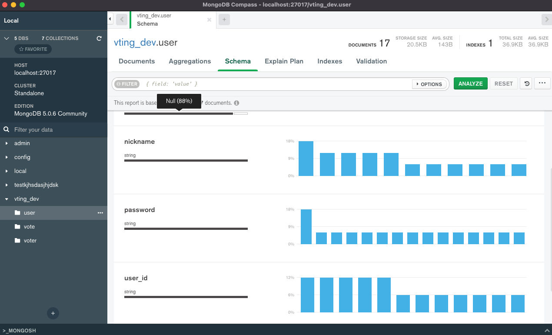Click the search icon in sidebar filter
The image size is (552, 335).
click(x=7, y=129)
